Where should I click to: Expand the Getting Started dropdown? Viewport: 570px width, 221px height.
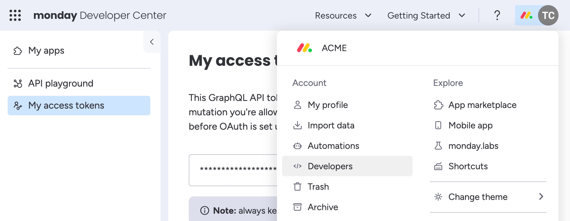click(x=426, y=15)
